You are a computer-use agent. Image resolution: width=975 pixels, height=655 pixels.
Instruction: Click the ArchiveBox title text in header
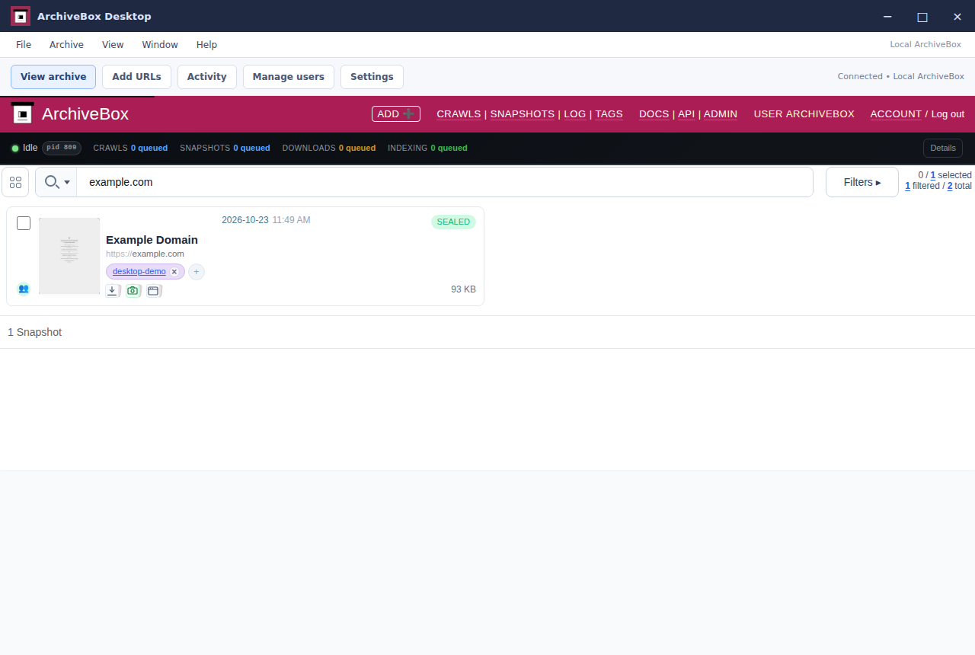click(85, 114)
